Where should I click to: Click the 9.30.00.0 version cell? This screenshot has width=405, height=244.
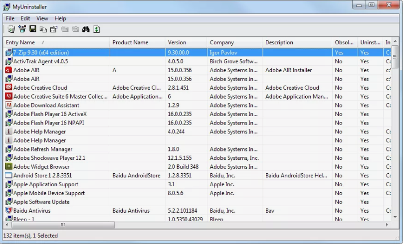coord(178,53)
